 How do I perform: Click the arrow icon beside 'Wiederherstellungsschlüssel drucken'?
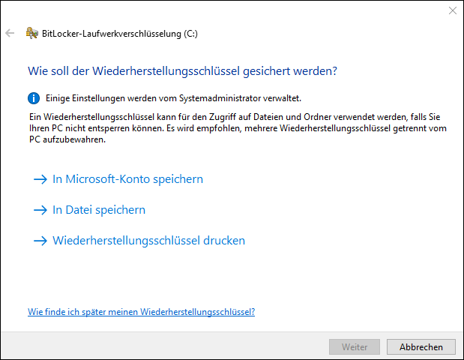40,241
